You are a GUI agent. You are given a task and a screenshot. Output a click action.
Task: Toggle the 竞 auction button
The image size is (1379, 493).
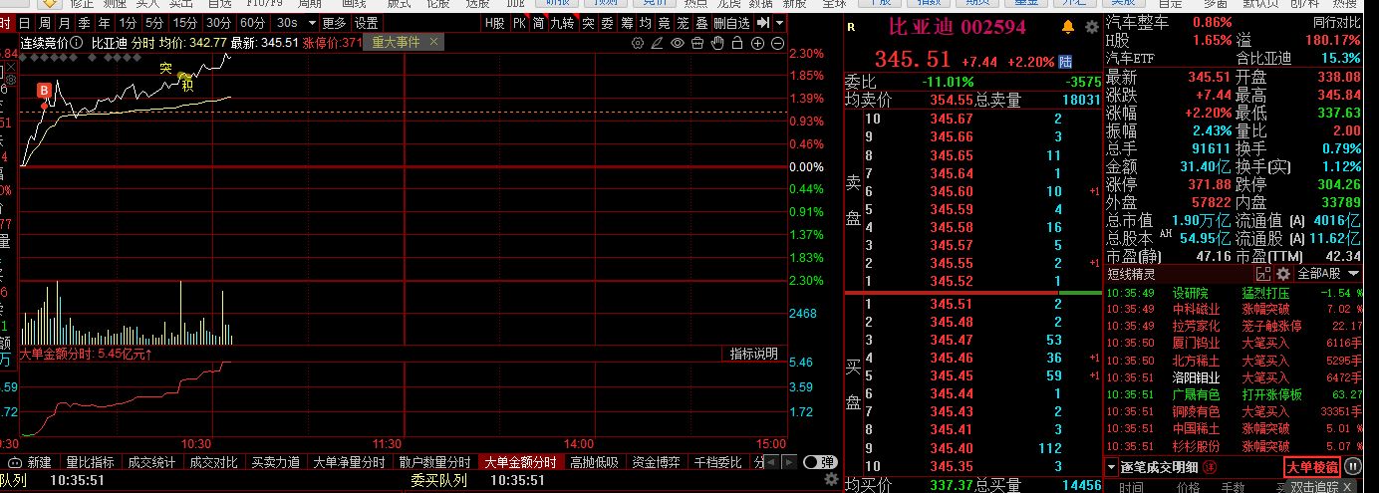click(x=664, y=23)
